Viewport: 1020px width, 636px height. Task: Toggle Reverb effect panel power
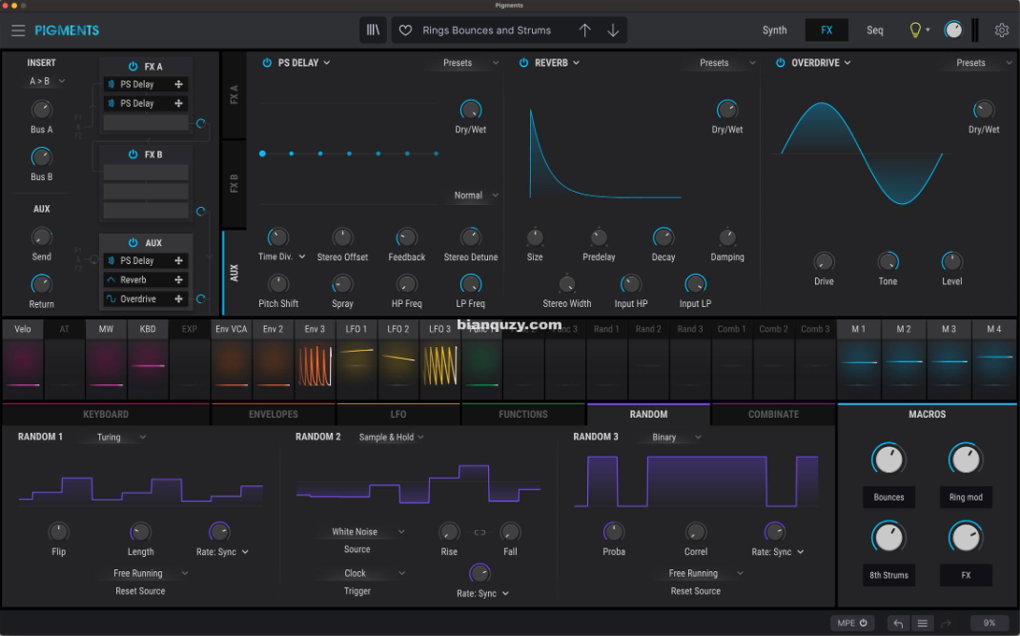[x=523, y=63]
